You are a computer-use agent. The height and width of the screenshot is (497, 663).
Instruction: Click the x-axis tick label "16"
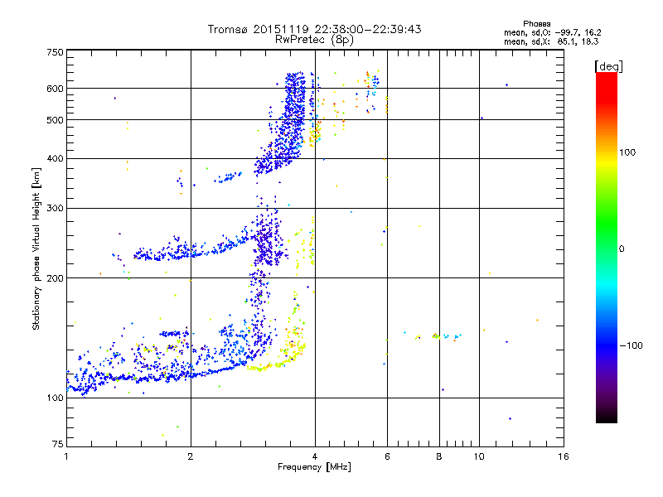click(x=564, y=456)
